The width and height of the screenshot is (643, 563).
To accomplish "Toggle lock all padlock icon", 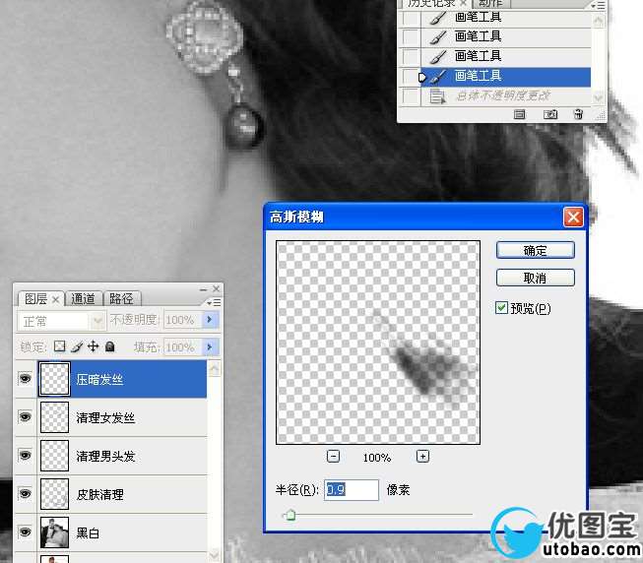I will (110, 346).
